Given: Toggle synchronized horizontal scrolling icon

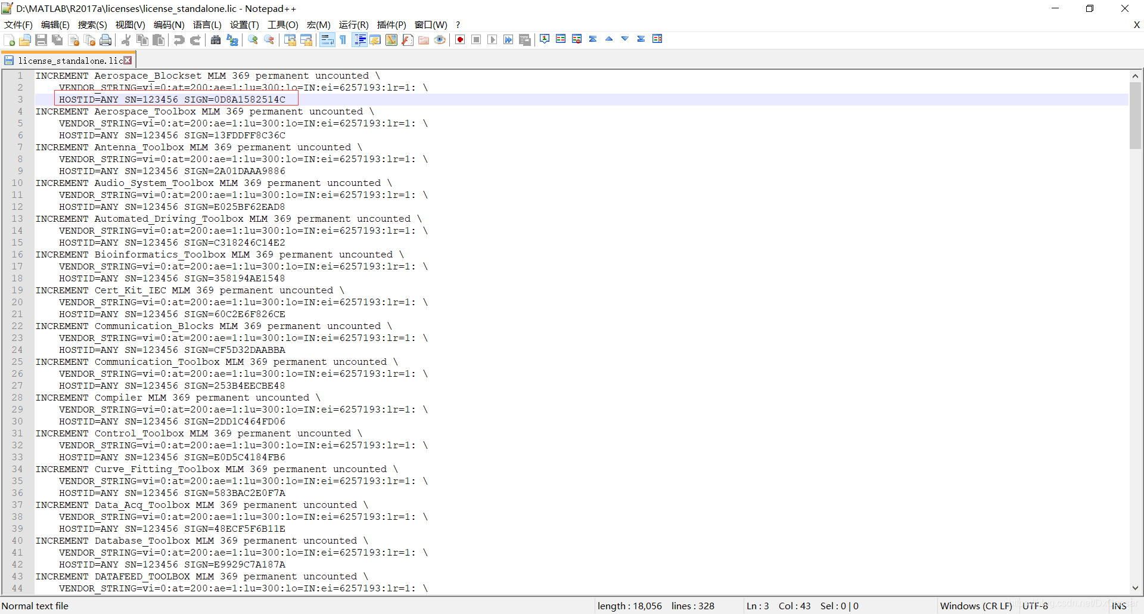Looking at the screenshot, I should [306, 40].
